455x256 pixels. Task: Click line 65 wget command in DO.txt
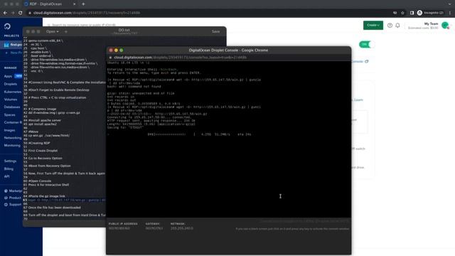tap(67, 200)
